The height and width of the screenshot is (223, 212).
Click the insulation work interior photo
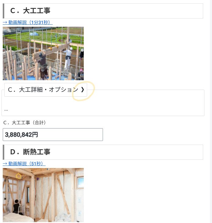pyautogui.click(x=43, y=195)
